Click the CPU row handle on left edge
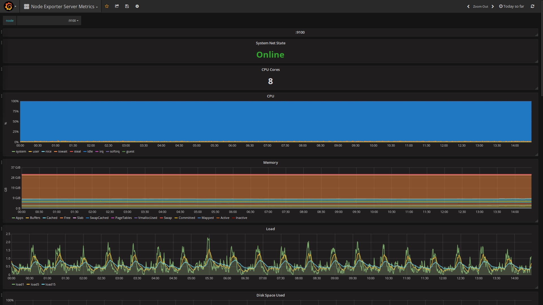543x305 pixels. (x=1, y=96)
